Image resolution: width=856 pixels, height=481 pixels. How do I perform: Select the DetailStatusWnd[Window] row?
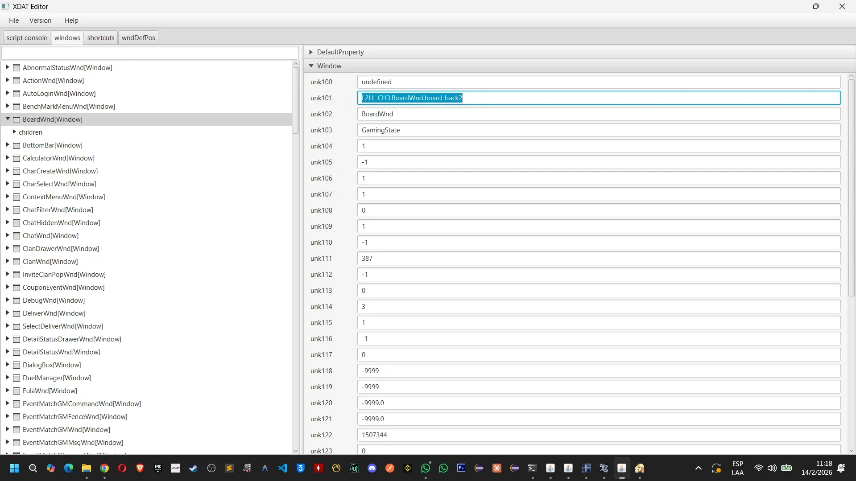pyautogui.click(x=147, y=352)
